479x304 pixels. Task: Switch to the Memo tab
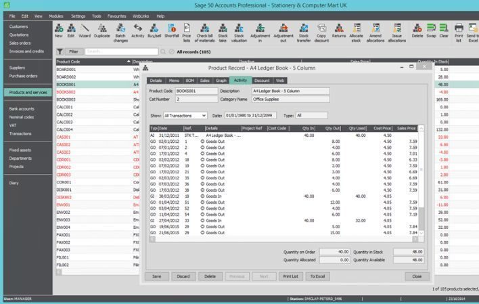pos(174,81)
